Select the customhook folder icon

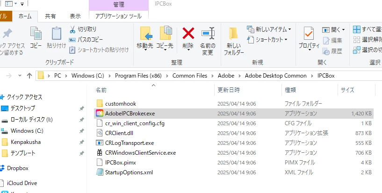[100, 103]
